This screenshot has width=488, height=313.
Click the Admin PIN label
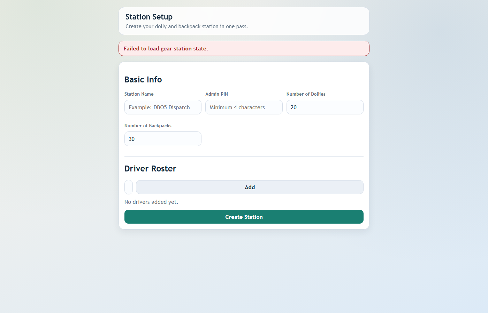coord(216,94)
